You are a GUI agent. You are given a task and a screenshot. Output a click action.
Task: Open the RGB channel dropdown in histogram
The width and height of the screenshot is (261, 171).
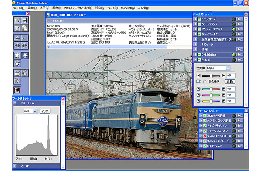click(x=30, y=111)
